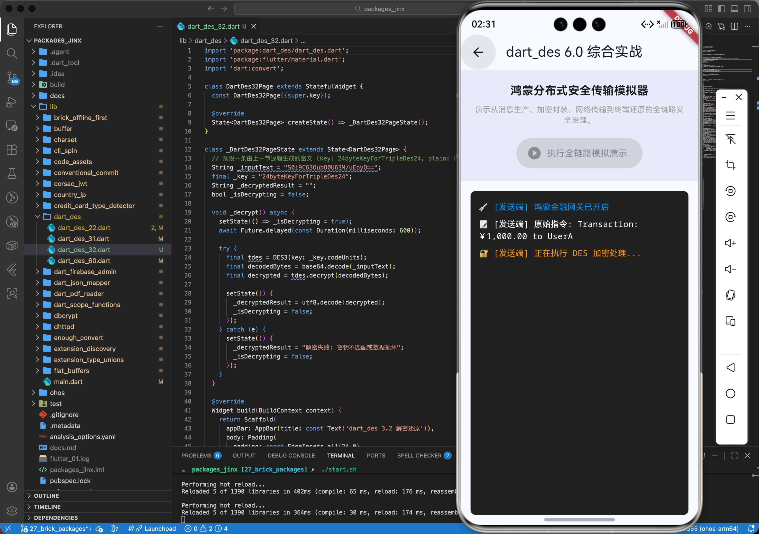The height and width of the screenshot is (534, 759).
Task: Open Run and Debug view
Action: coord(12,102)
